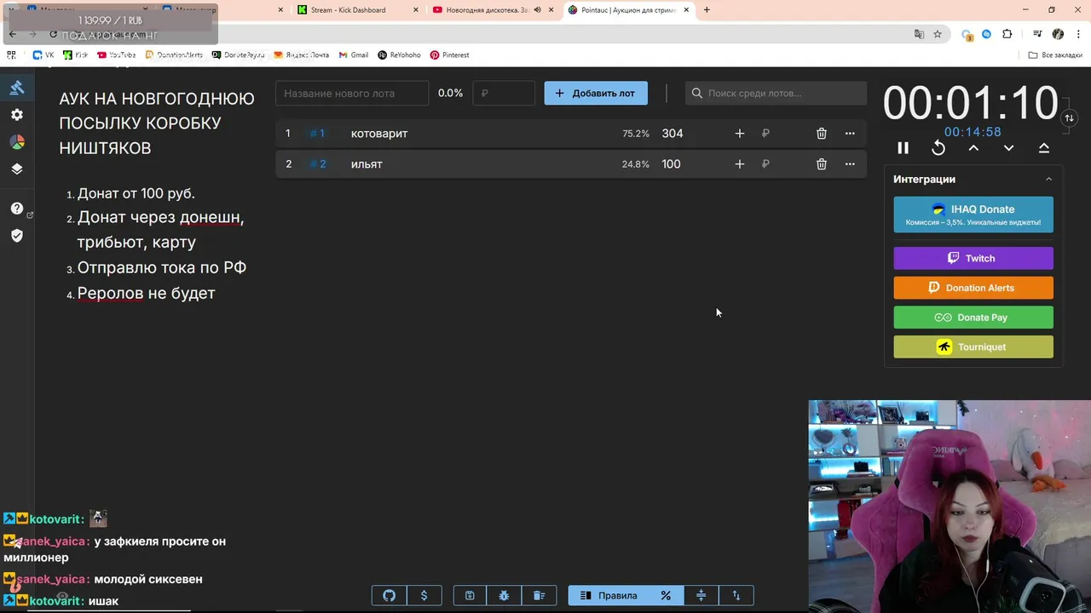Screen dimensions: 1091x613
Task: Click the bug report icon in bottom toolbar
Action: 504,596
